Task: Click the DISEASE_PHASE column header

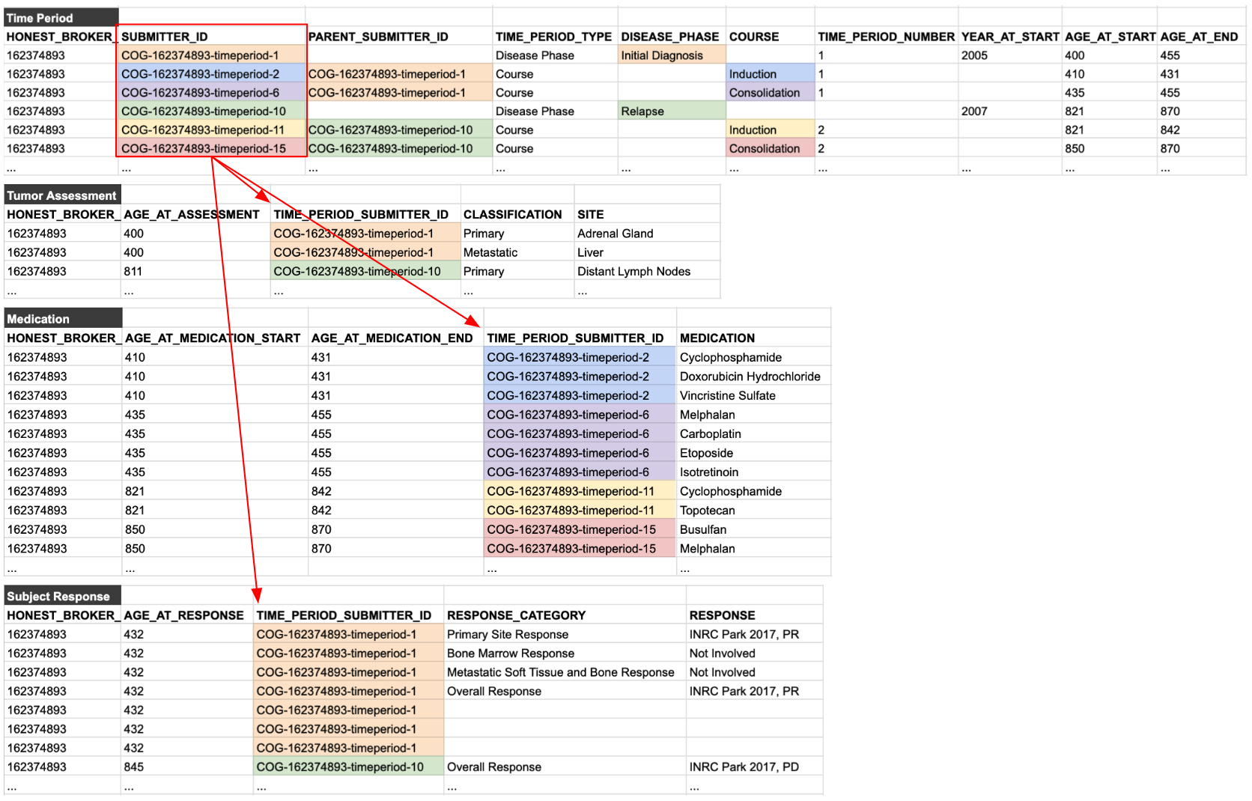Action: 670,37
